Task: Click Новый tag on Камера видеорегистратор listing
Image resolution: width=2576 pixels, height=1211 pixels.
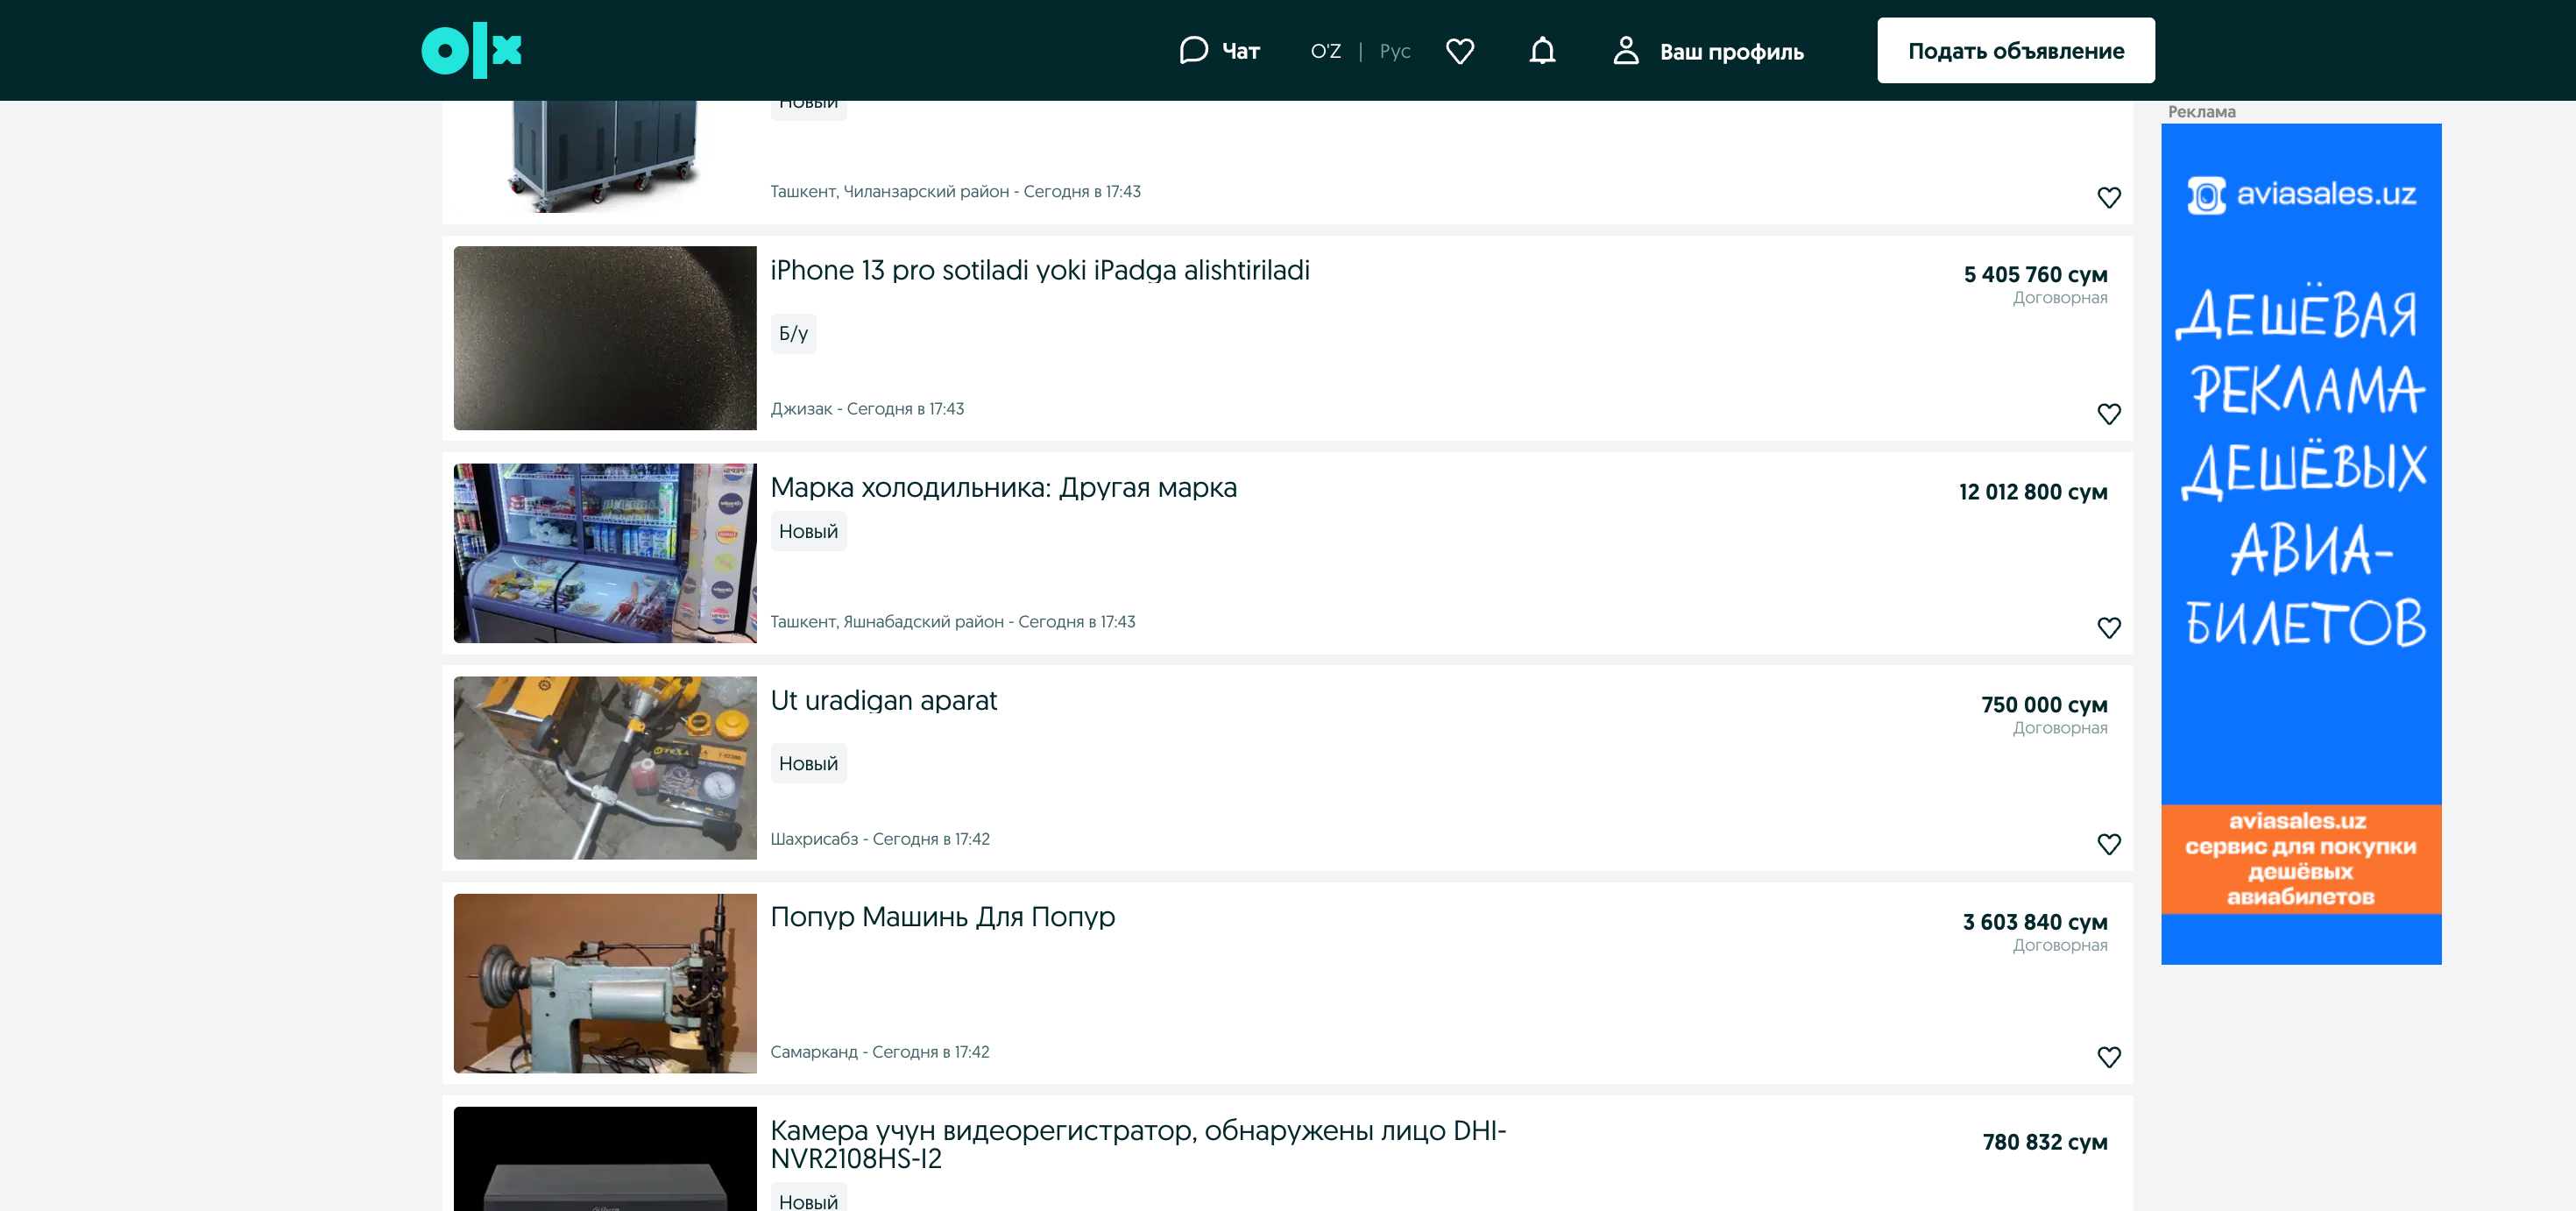Action: pyautogui.click(x=808, y=1198)
